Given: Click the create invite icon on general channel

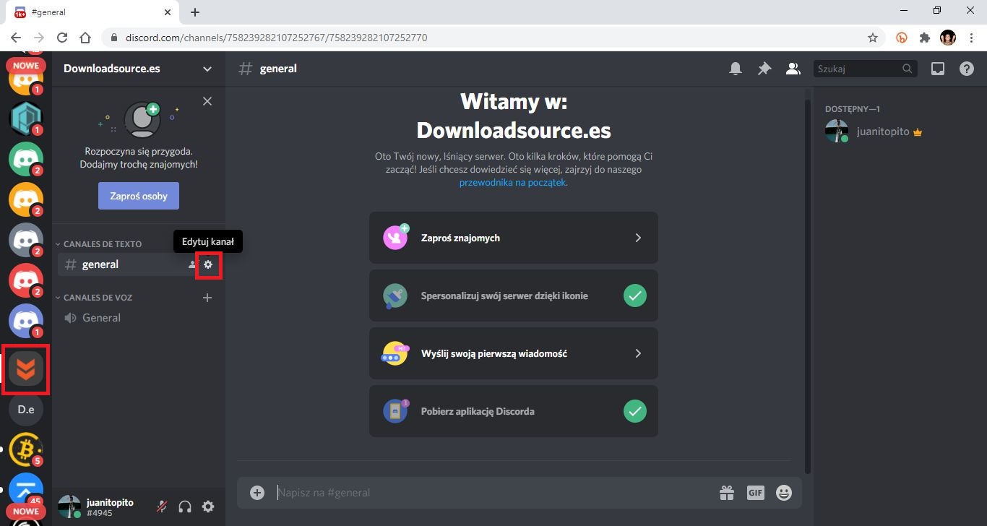Looking at the screenshot, I should coord(192,264).
